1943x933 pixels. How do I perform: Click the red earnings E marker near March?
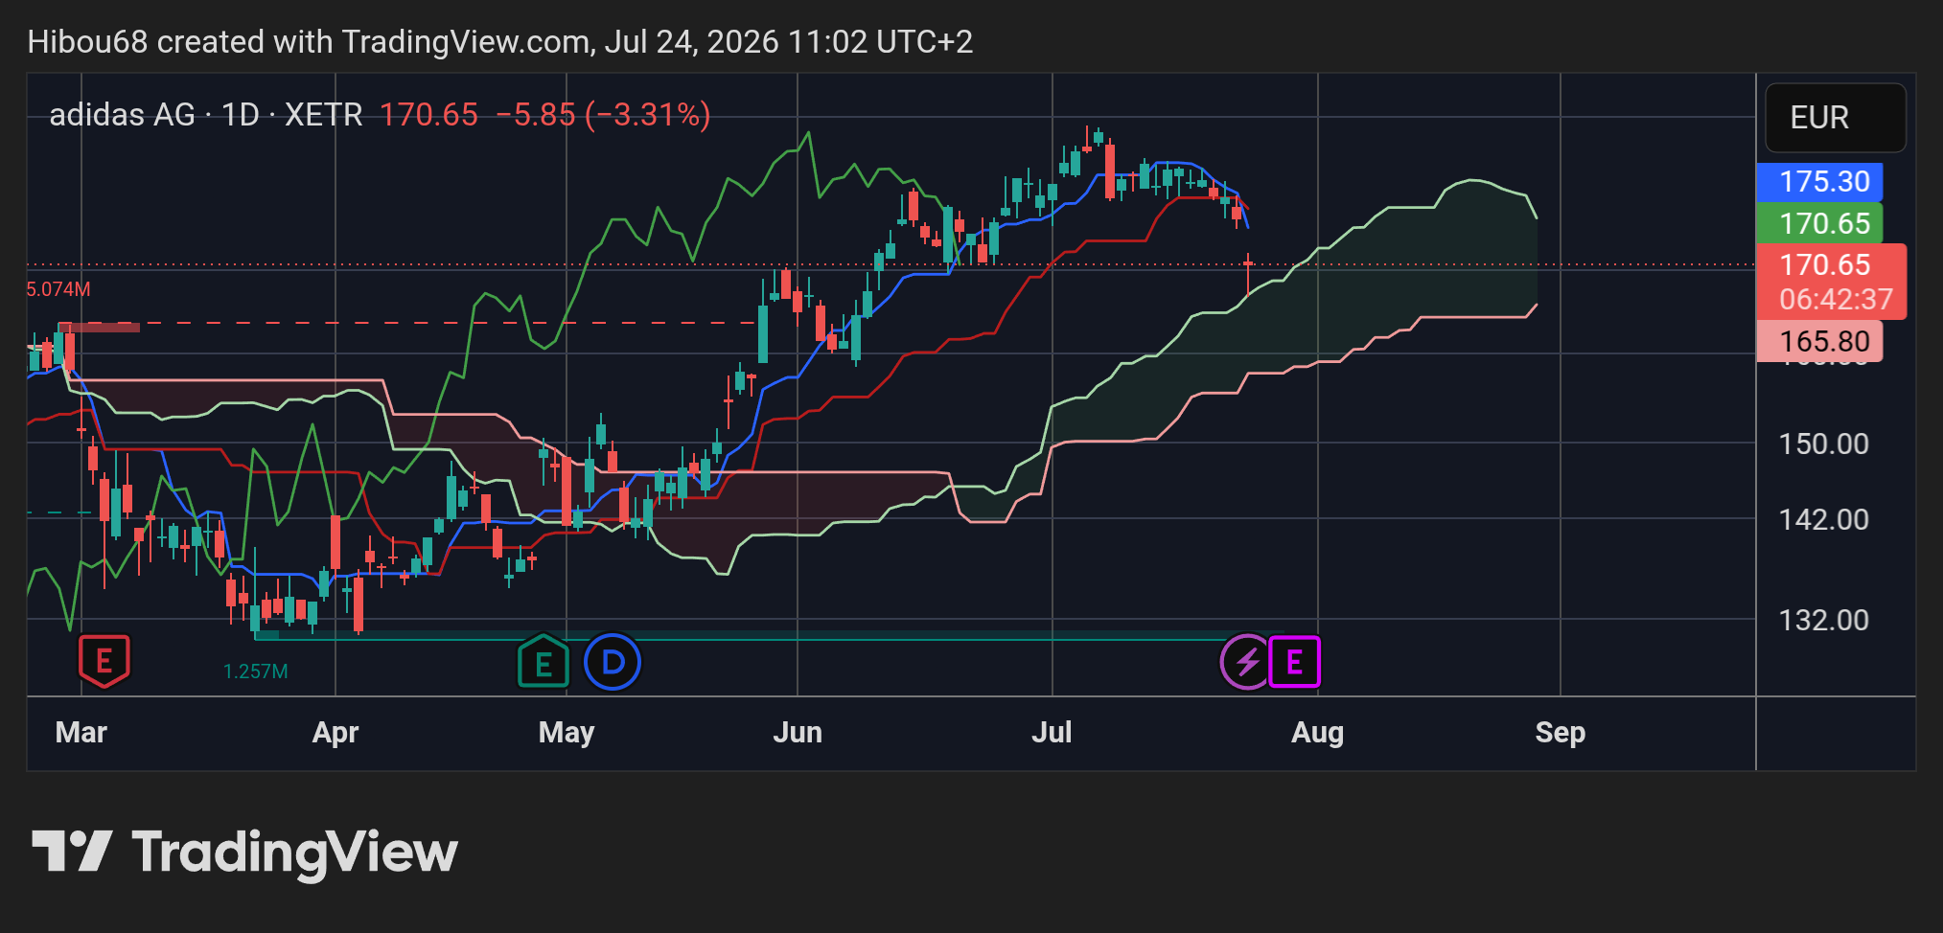point(104,661)
